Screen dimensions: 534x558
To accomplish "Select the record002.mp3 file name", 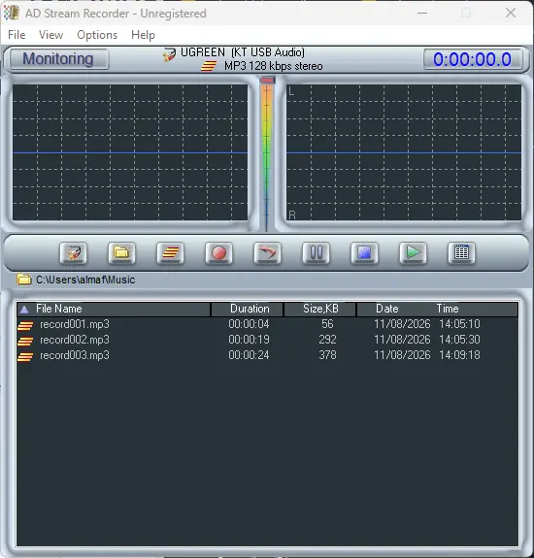I will pyautogui.click(x=75, y=340).
